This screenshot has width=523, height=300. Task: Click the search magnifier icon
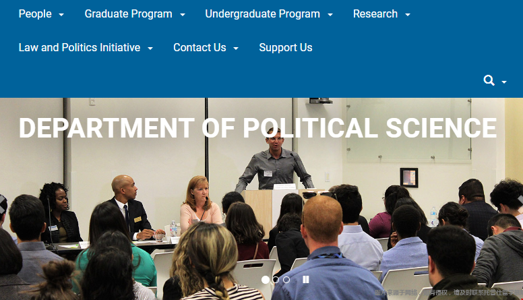[x=489, y=80]
